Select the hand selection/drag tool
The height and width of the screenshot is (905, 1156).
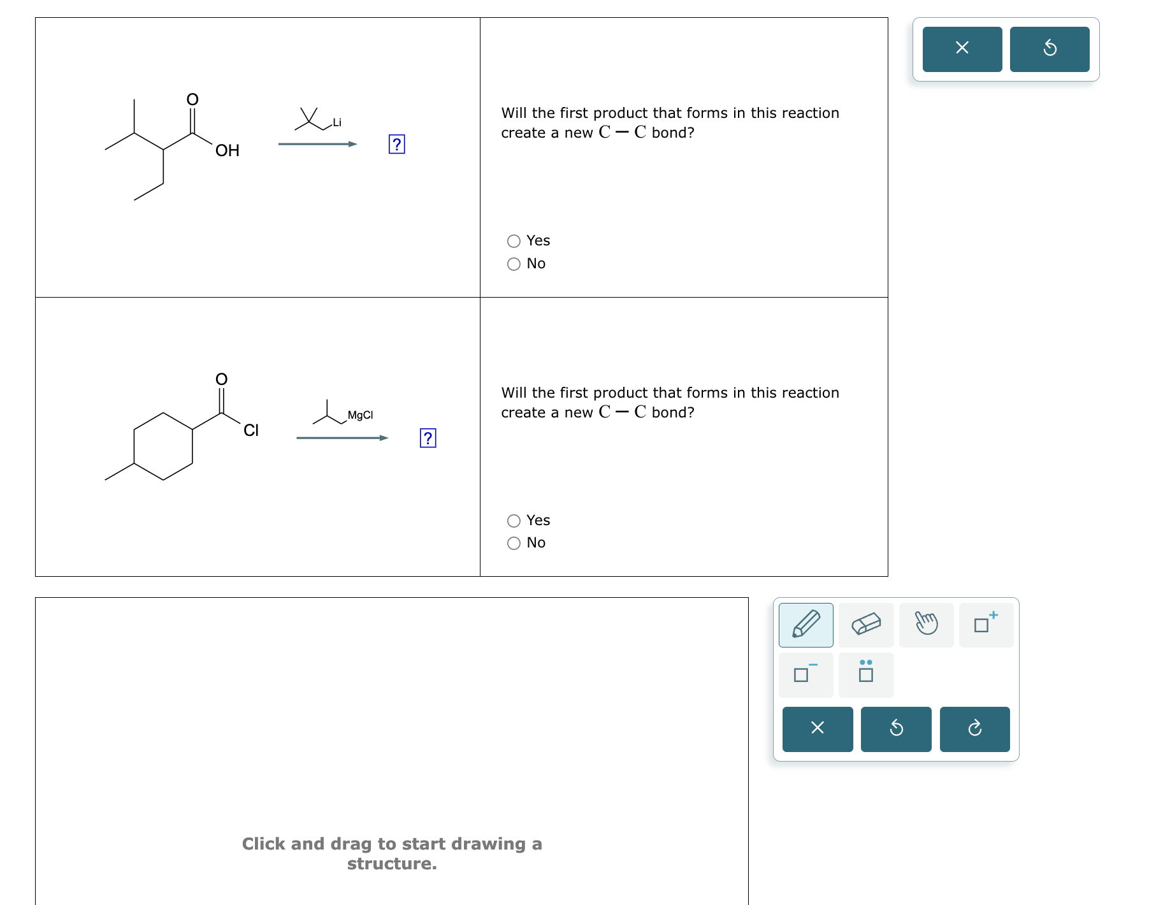926,625
